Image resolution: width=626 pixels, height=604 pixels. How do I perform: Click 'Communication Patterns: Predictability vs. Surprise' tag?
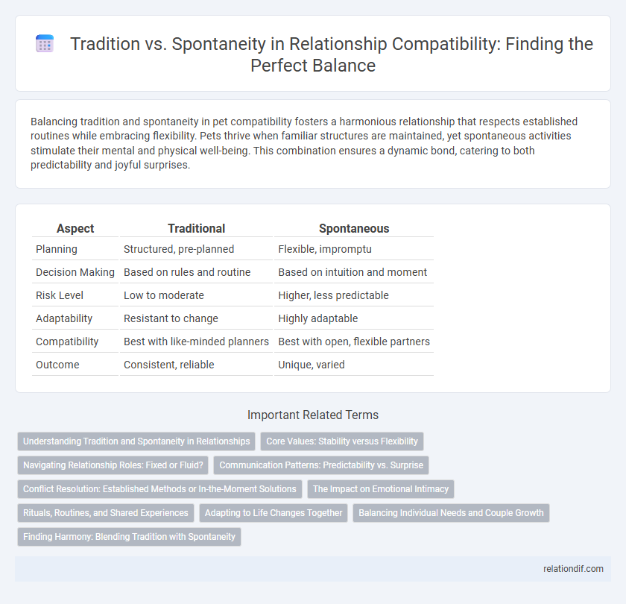(320, 466)
